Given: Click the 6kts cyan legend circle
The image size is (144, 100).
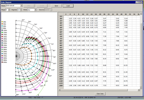Looking at the screenshot, I should click(x=2, y=26).
